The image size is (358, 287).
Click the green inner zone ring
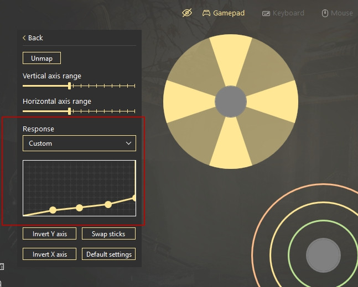323,220
